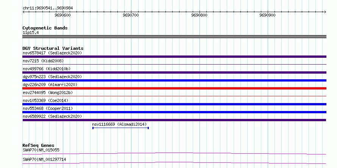Viewport: 337px width, 168px height.
Task: Click the magenta SWAP70|NM_015055 gene line
Action: (174, 153)
